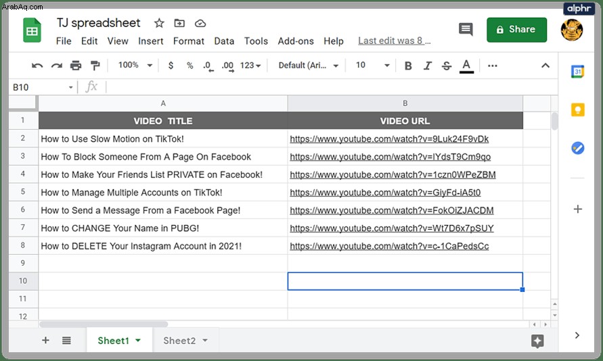The width and height of the screenshot is (603, 361).
Task: Click the document title TJ spreadsheet
Action: point(98,23)
